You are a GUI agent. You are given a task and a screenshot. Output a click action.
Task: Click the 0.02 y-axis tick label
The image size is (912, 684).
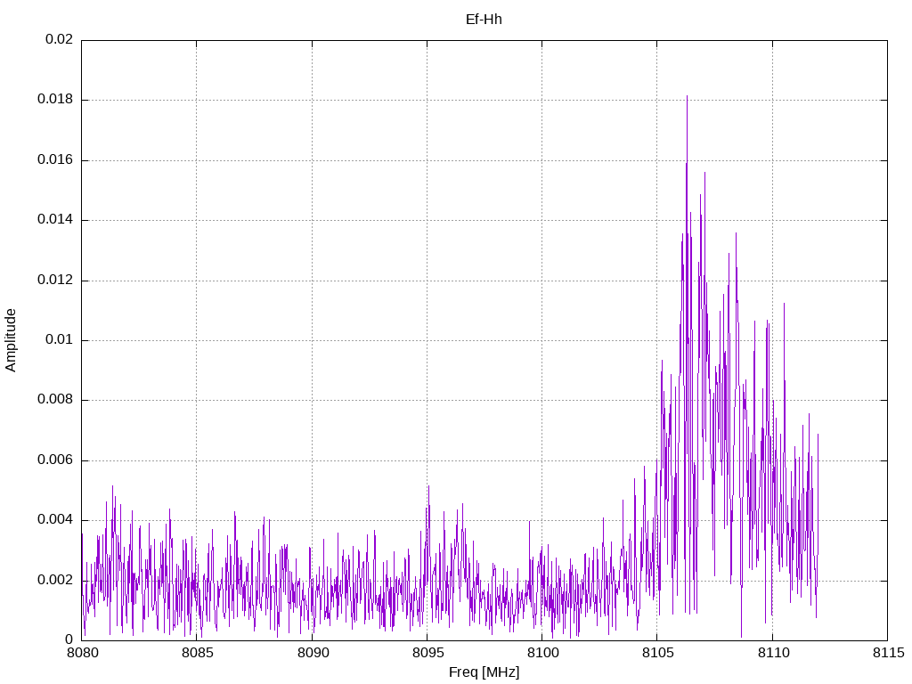coord(60,39)
